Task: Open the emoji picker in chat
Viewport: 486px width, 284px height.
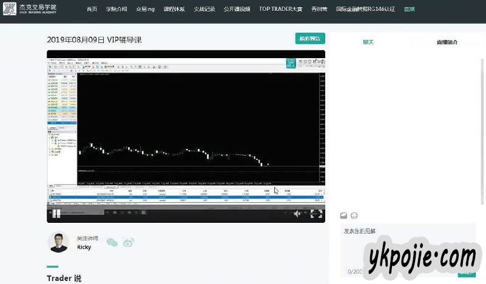Action: (354, 216)
